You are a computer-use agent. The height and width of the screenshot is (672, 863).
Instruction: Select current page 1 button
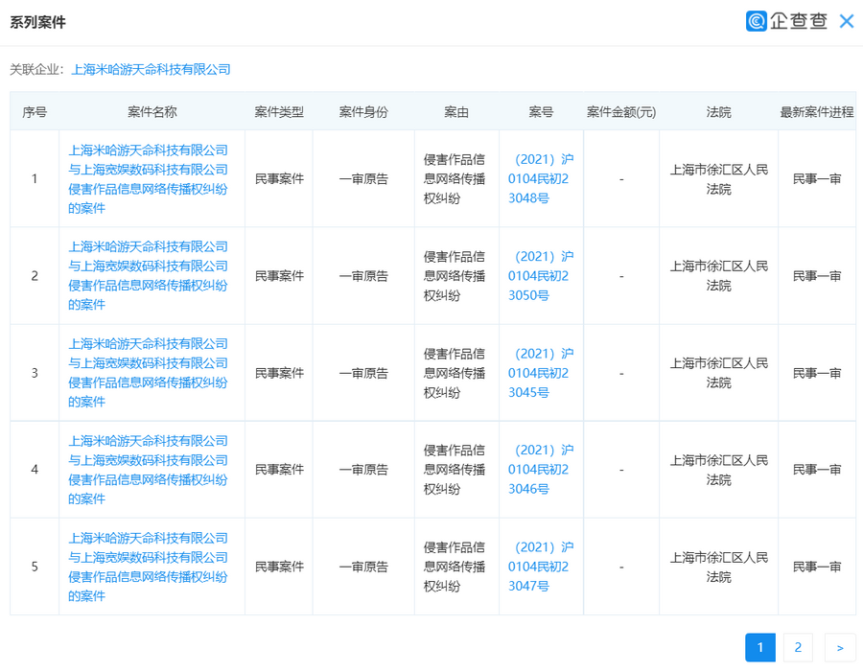point(759,648)
